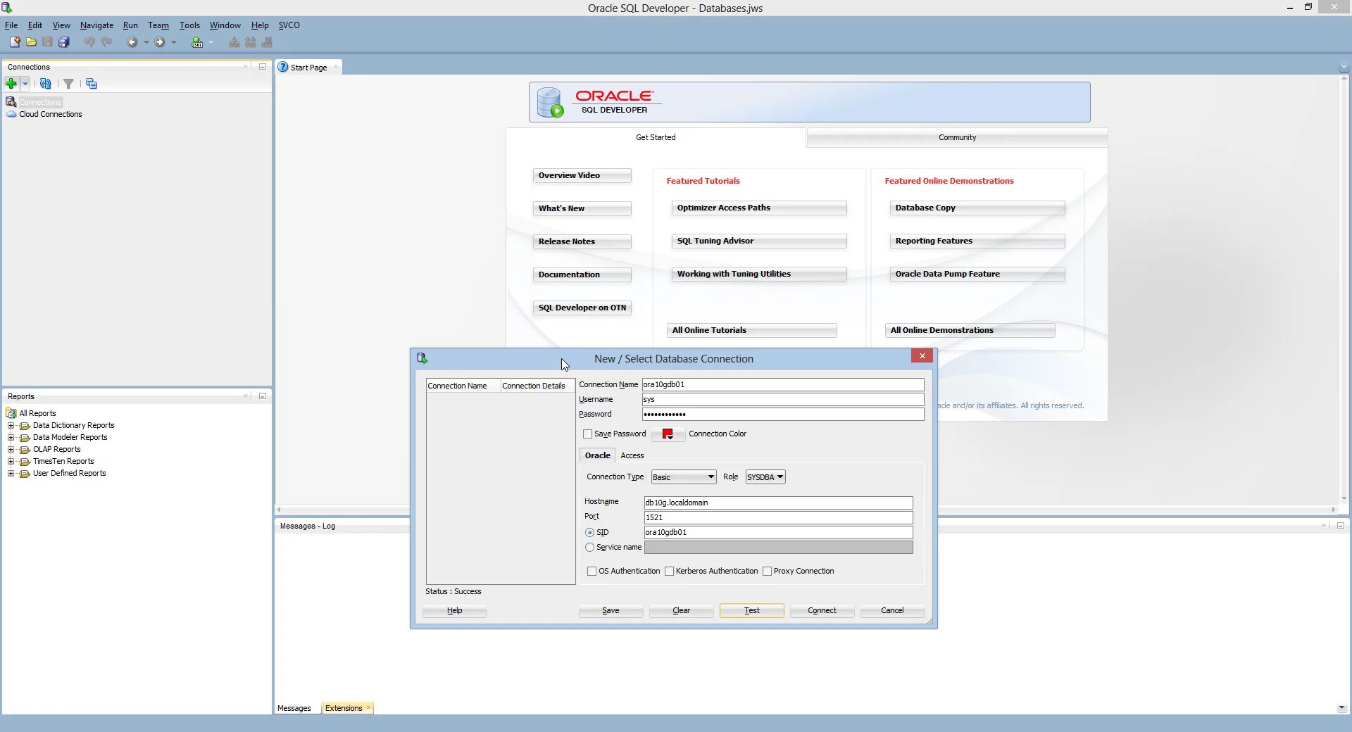
Task: Open the Connection Color red swatch picker
Action: pos(668,434)
